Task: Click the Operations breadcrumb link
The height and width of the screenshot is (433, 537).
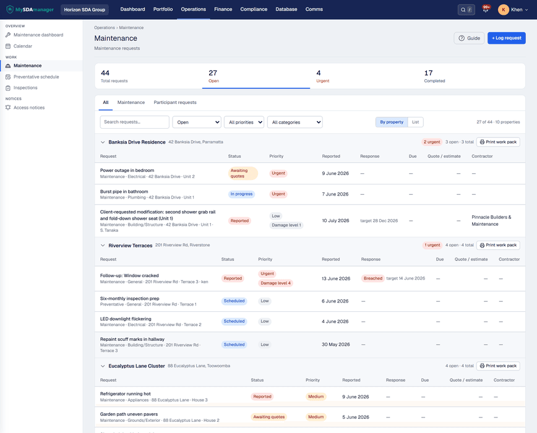Action: (105, 27)
